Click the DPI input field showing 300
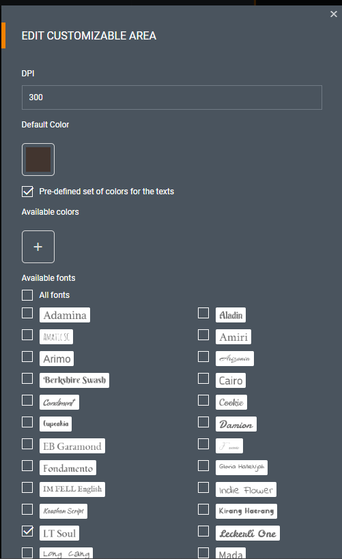 [172, 97]
